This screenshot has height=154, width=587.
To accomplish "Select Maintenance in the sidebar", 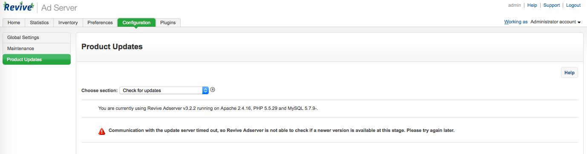I will click(x=37, y=48).
